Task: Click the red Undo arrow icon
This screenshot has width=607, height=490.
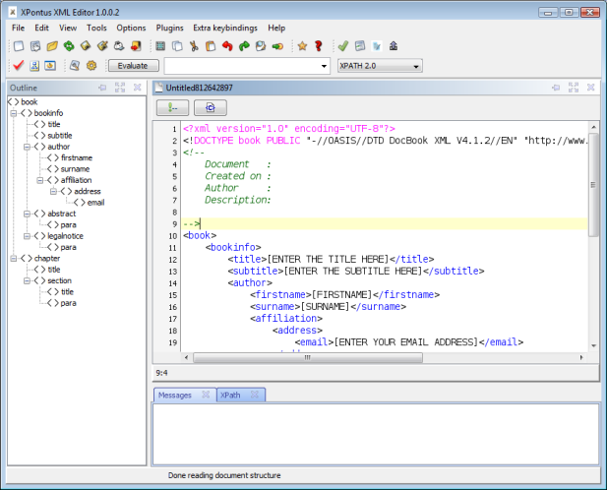Action: pos(227,46)
